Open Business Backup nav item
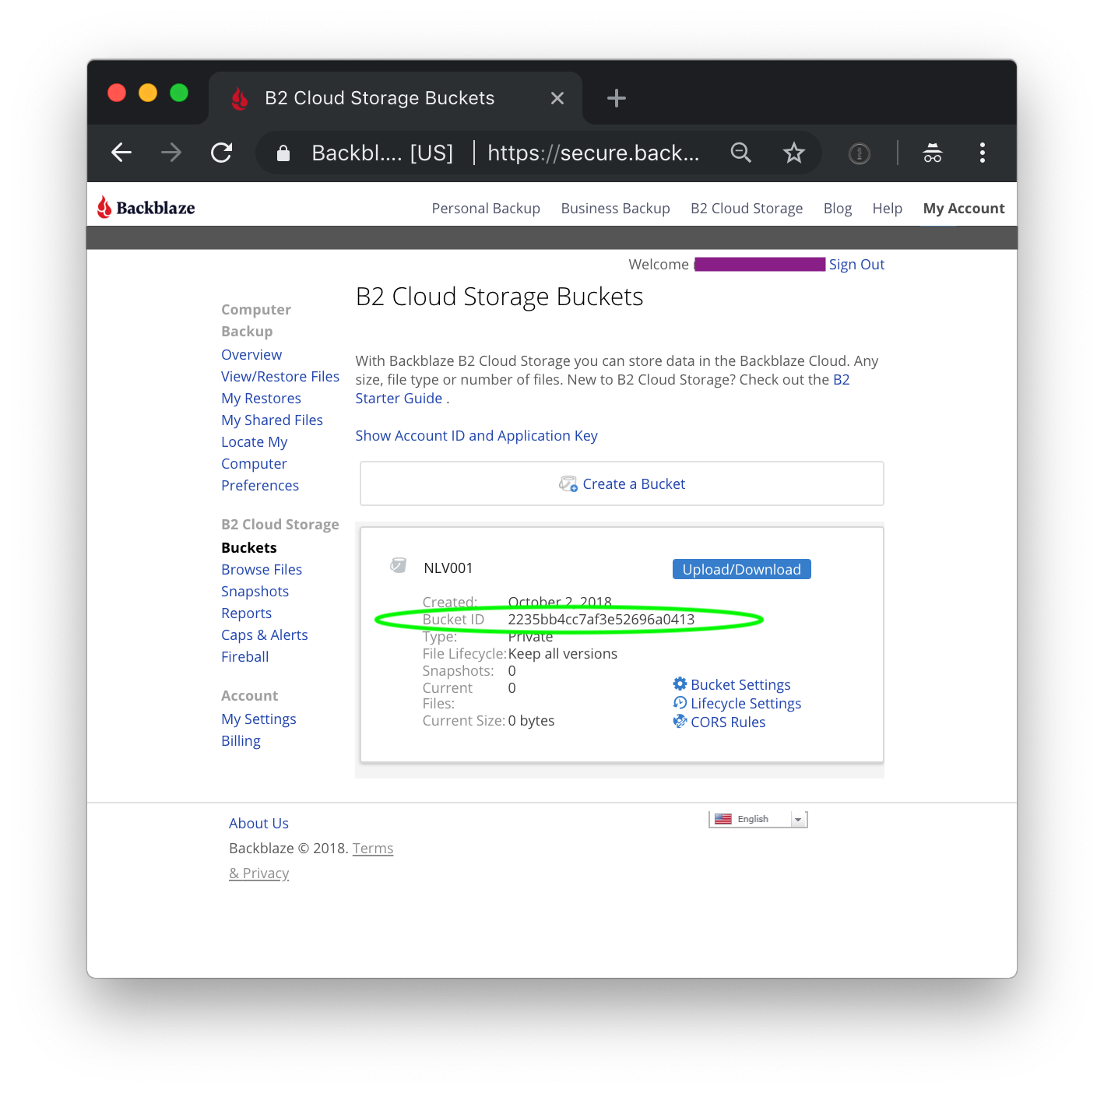1104x1093 pixels. click(x=615, y=209)
